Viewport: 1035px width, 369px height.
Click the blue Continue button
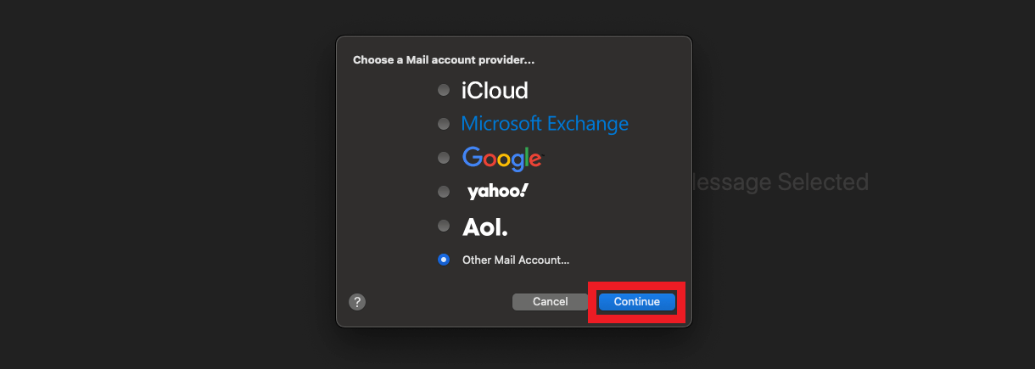[636, 302]
